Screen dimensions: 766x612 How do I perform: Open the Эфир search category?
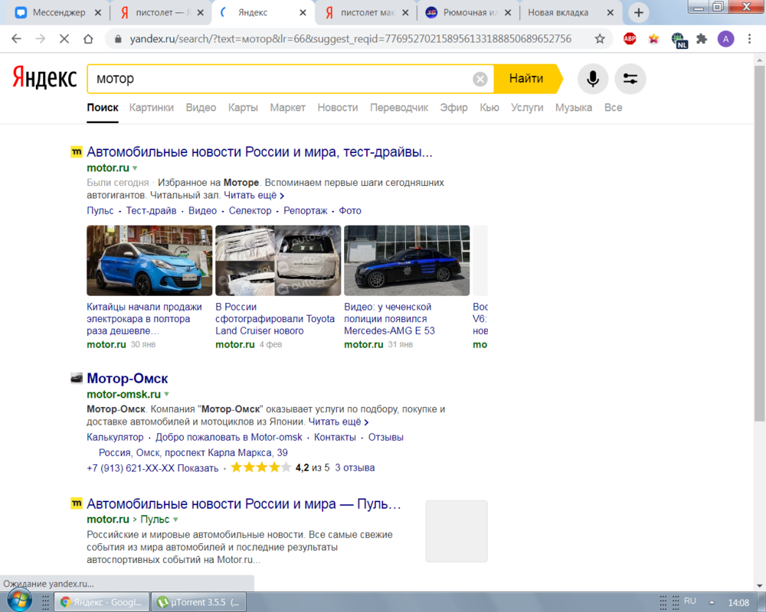pyautogui.click(x=453, y=108)
